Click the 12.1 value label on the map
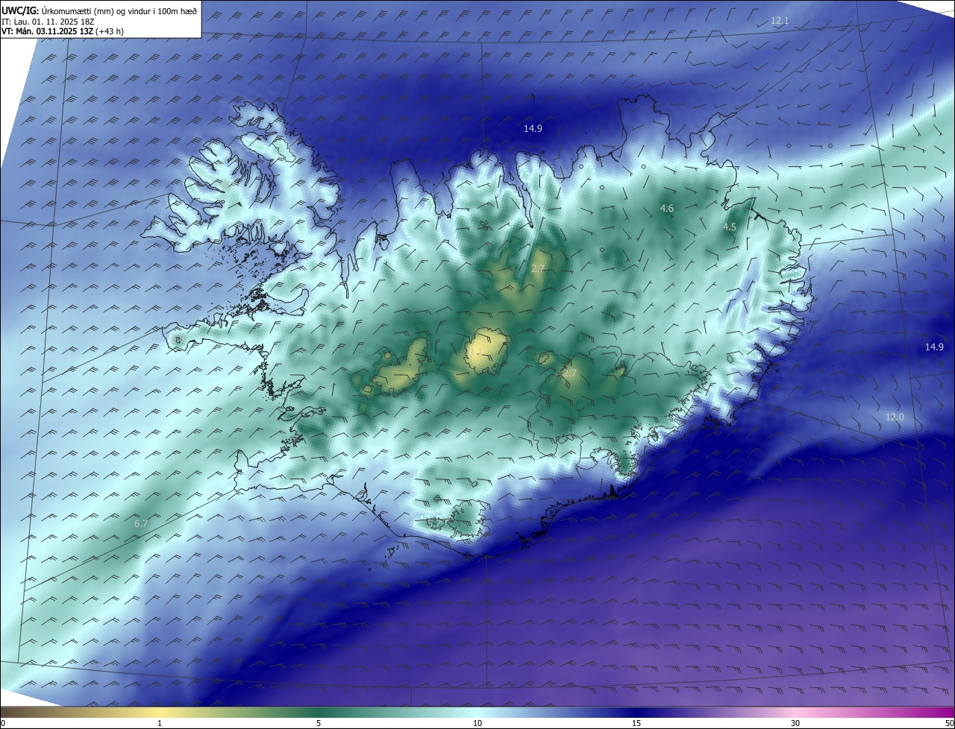Screen dimensions: 955x729 point(780,21)
